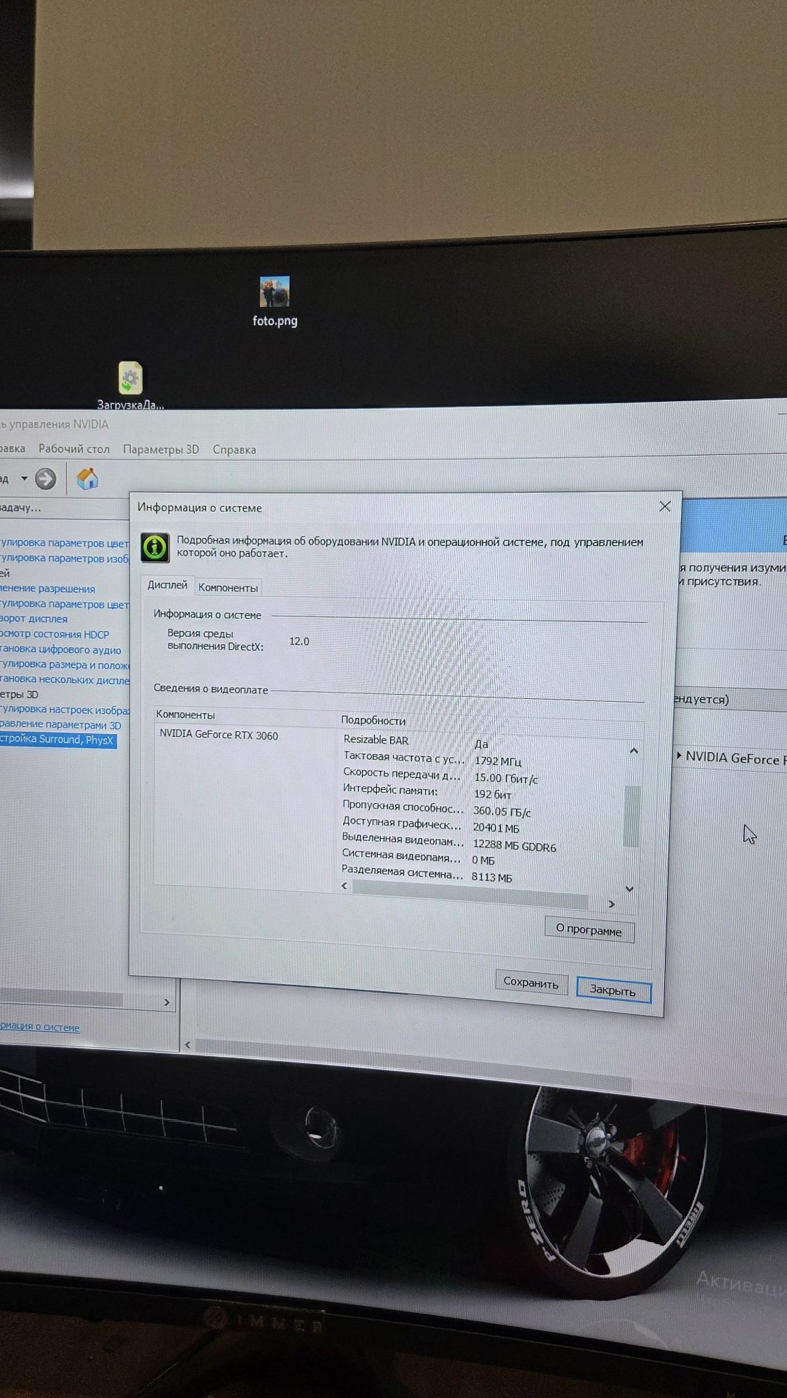Image resolution: width=787 pixels, height=1398 pixels.
Task: Open the back-history dropdown arrow in toolbar
Action: coord(24,479)
